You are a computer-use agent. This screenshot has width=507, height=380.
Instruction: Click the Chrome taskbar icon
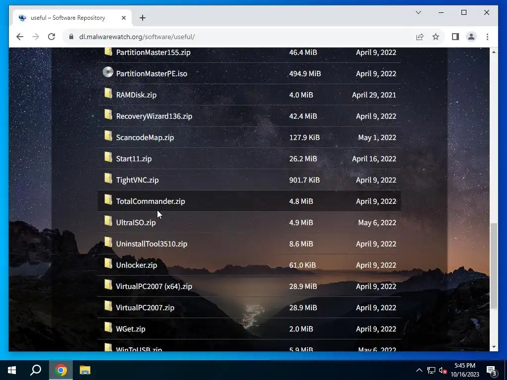61,370
